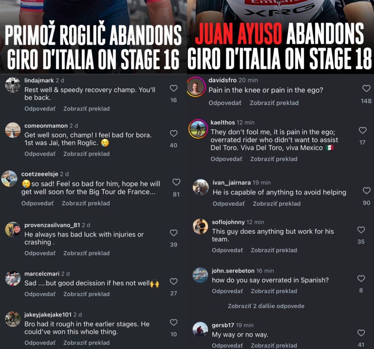The height and width of the screenshot is (349, 374).
Task: Heart davidsfro's pain in the ego comment
Action: click(x=366, y=89)
